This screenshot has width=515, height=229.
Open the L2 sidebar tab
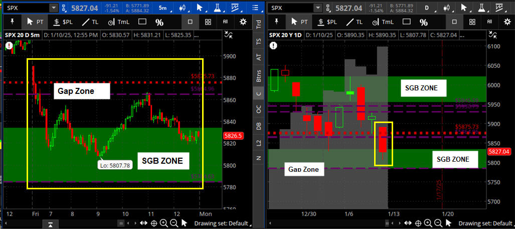[x=258, y=143]
